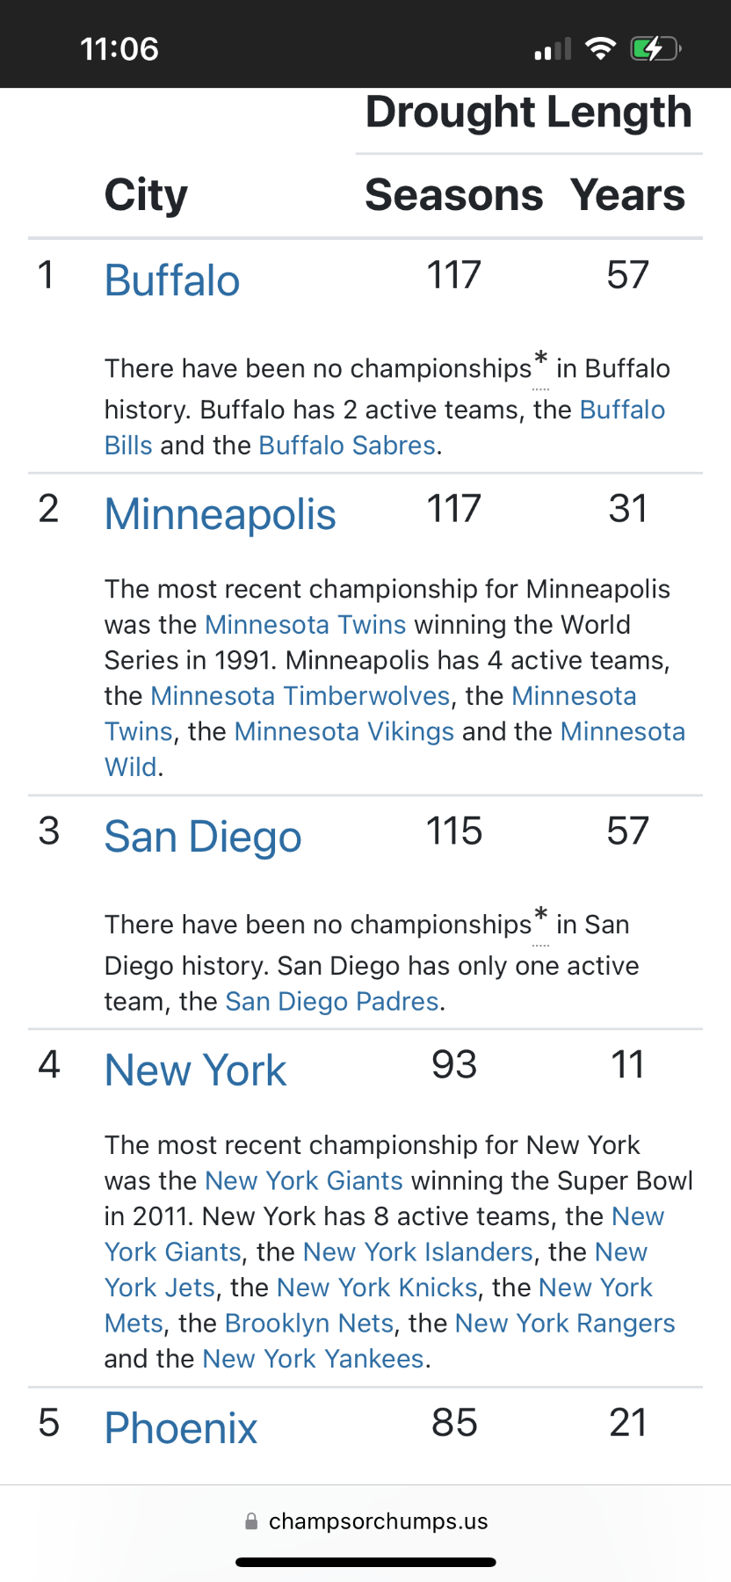
Task: Tap the asterisk footnote in San Diego's description
Action: click(x=540, y=917)
